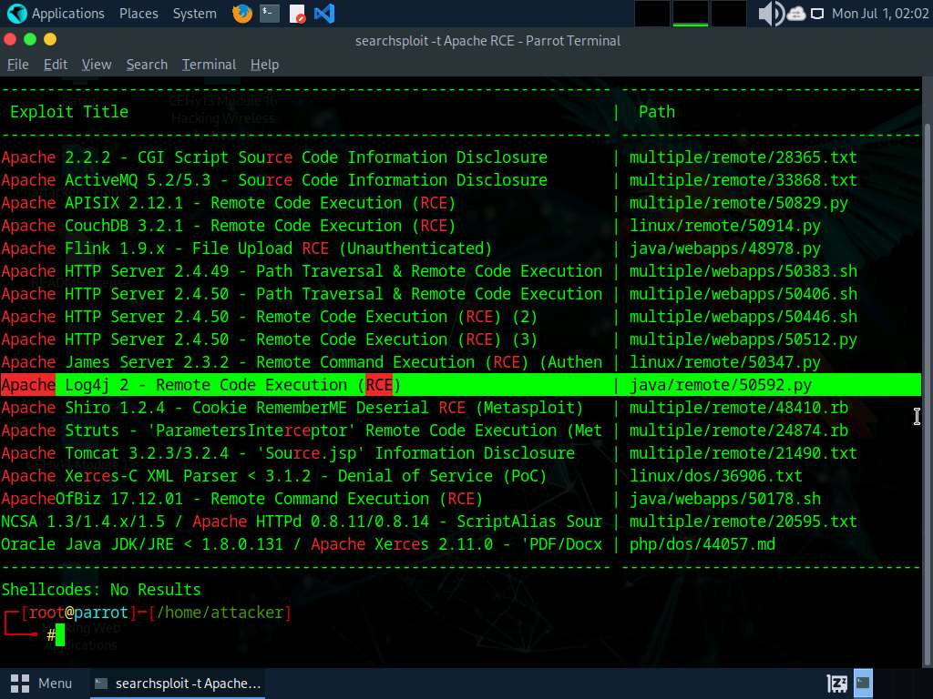Open the System menu
Viewport: 933px width, 699px height.
tap(194, 14)
